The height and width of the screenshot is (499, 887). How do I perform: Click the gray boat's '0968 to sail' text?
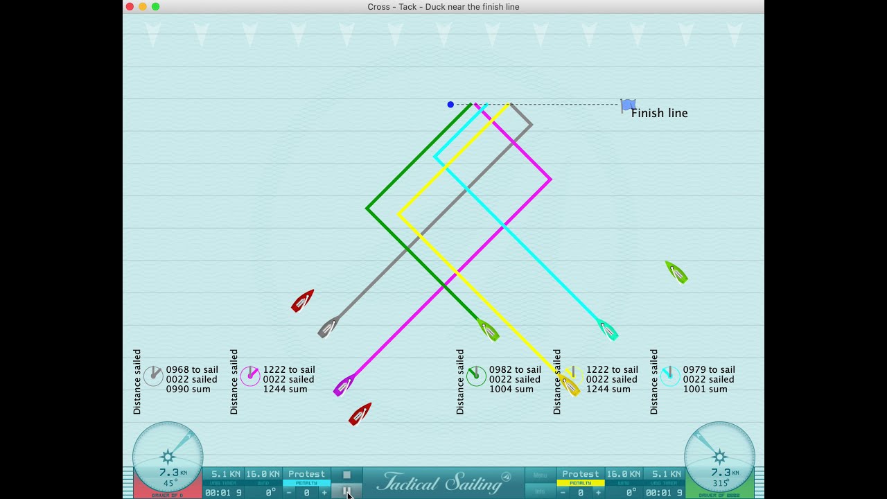pyautogui.click(x=192, y=370)
